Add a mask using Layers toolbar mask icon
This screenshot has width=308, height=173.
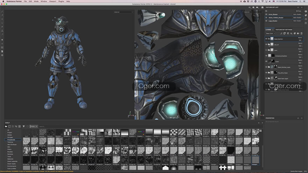point(285,34)
